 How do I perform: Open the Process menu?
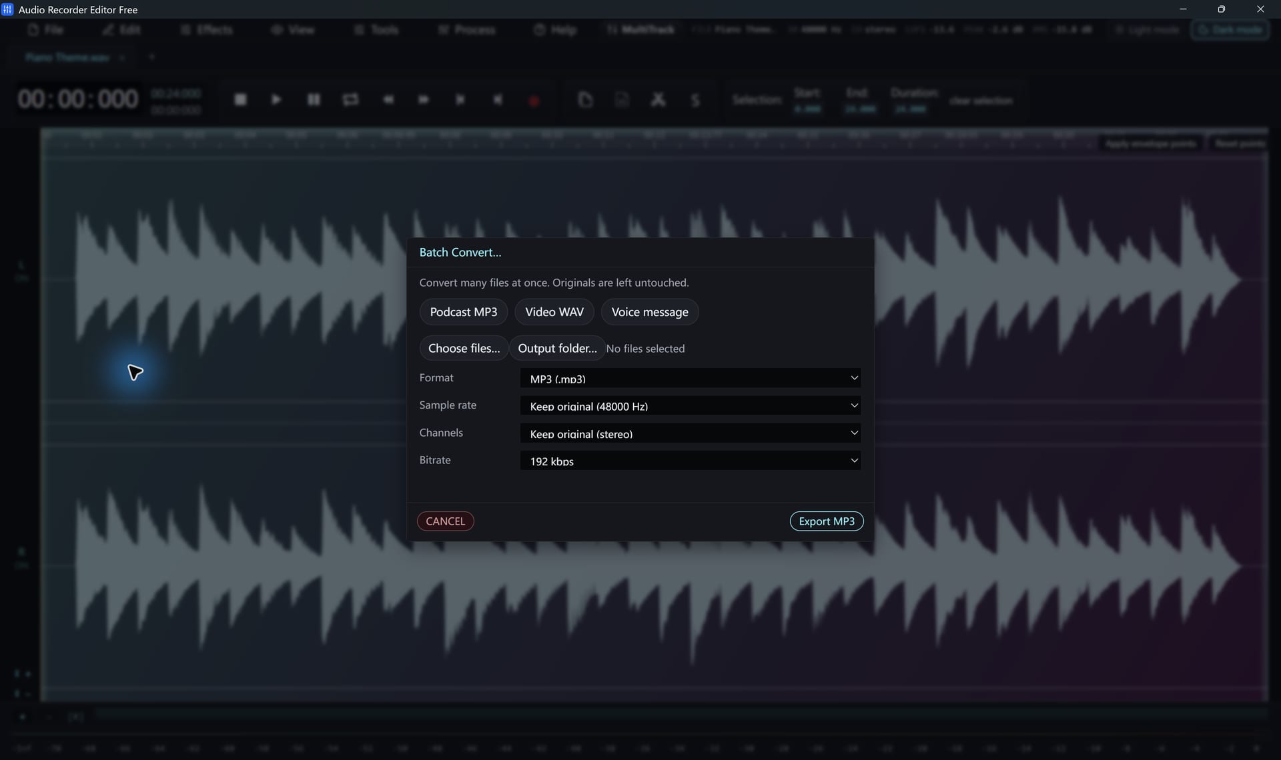pos(467,30)
